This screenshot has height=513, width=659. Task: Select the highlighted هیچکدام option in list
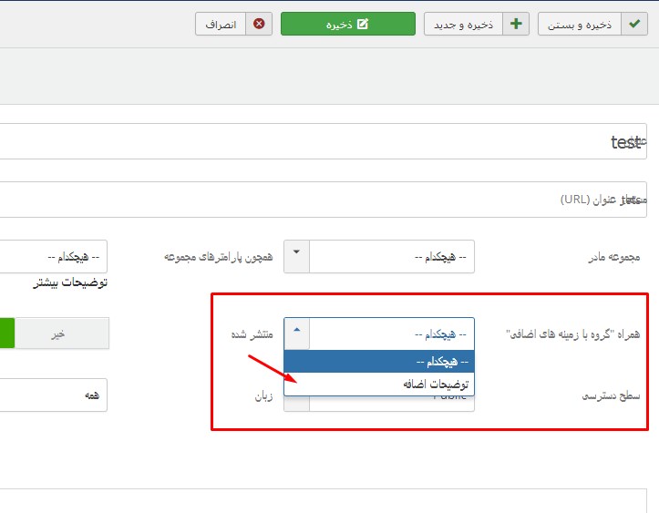(x=379, y=362)
